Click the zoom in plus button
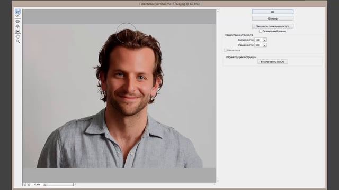339x190 pixels. [x=29, y=184]
